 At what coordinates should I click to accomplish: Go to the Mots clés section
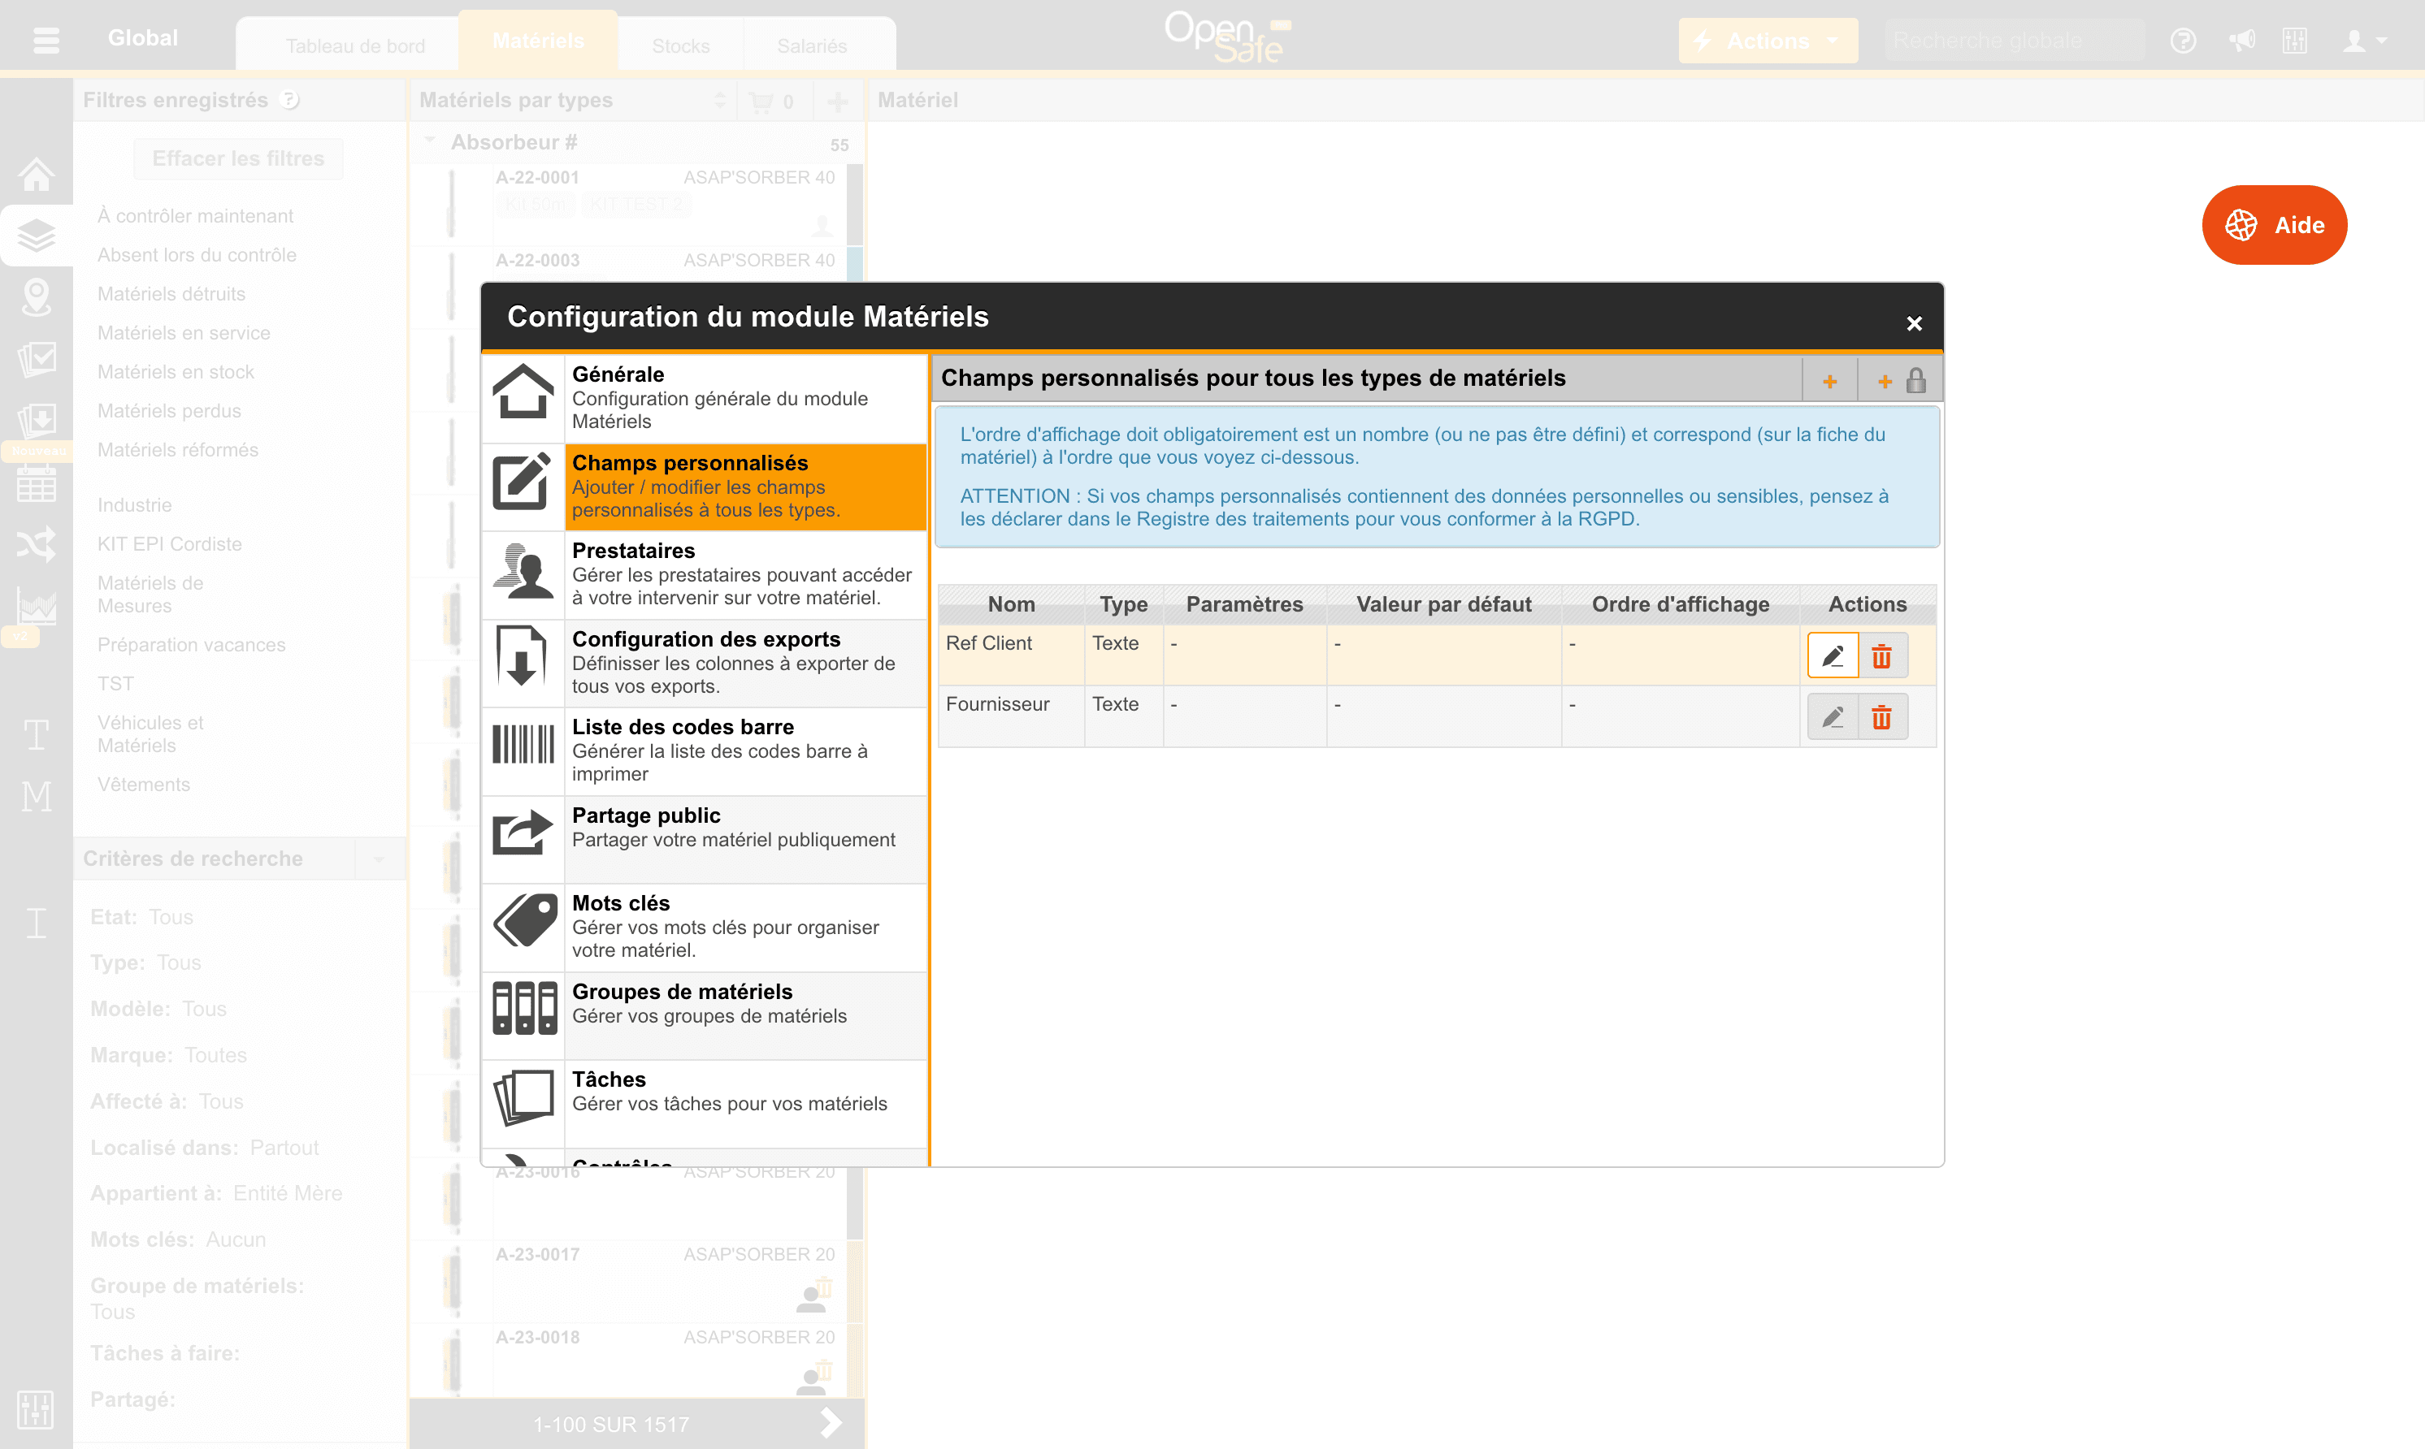[x=704, y=928]
